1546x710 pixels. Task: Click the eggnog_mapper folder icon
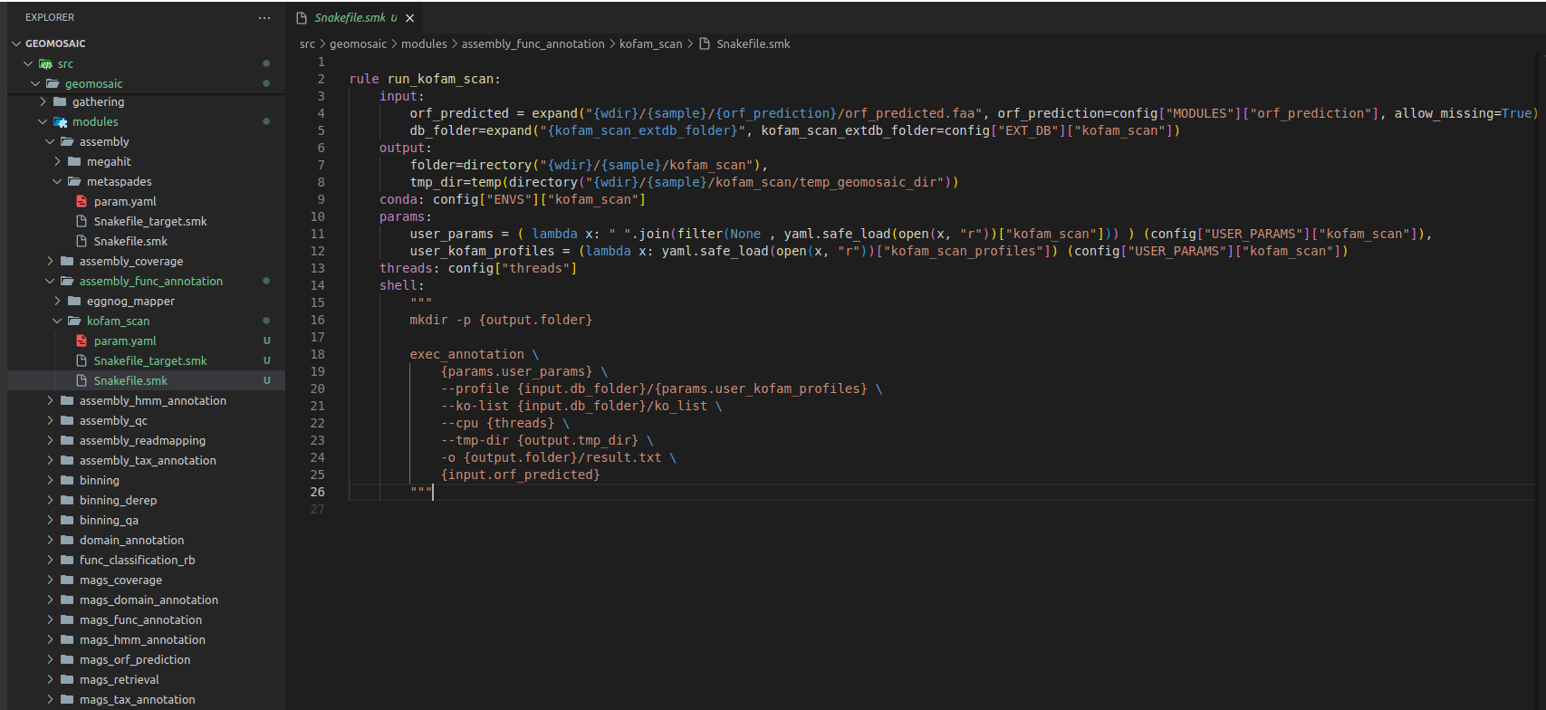tap(74, 301)
